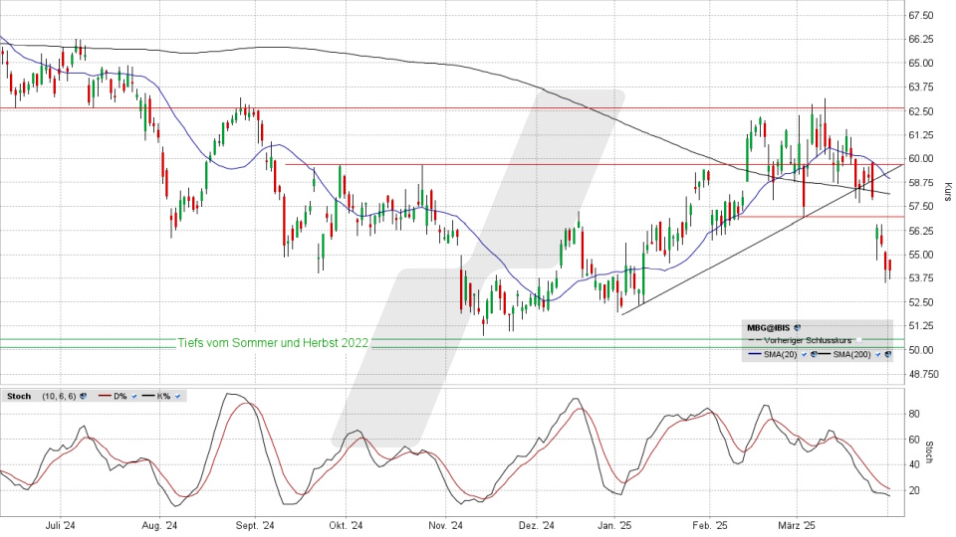Click the 'Aug. '24' axis label
This screenshot has width=956, height=537.
tap(159, 525)
